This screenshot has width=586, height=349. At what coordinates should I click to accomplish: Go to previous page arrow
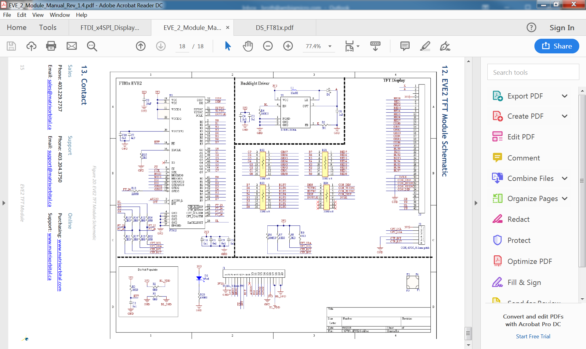pos(141,46)
